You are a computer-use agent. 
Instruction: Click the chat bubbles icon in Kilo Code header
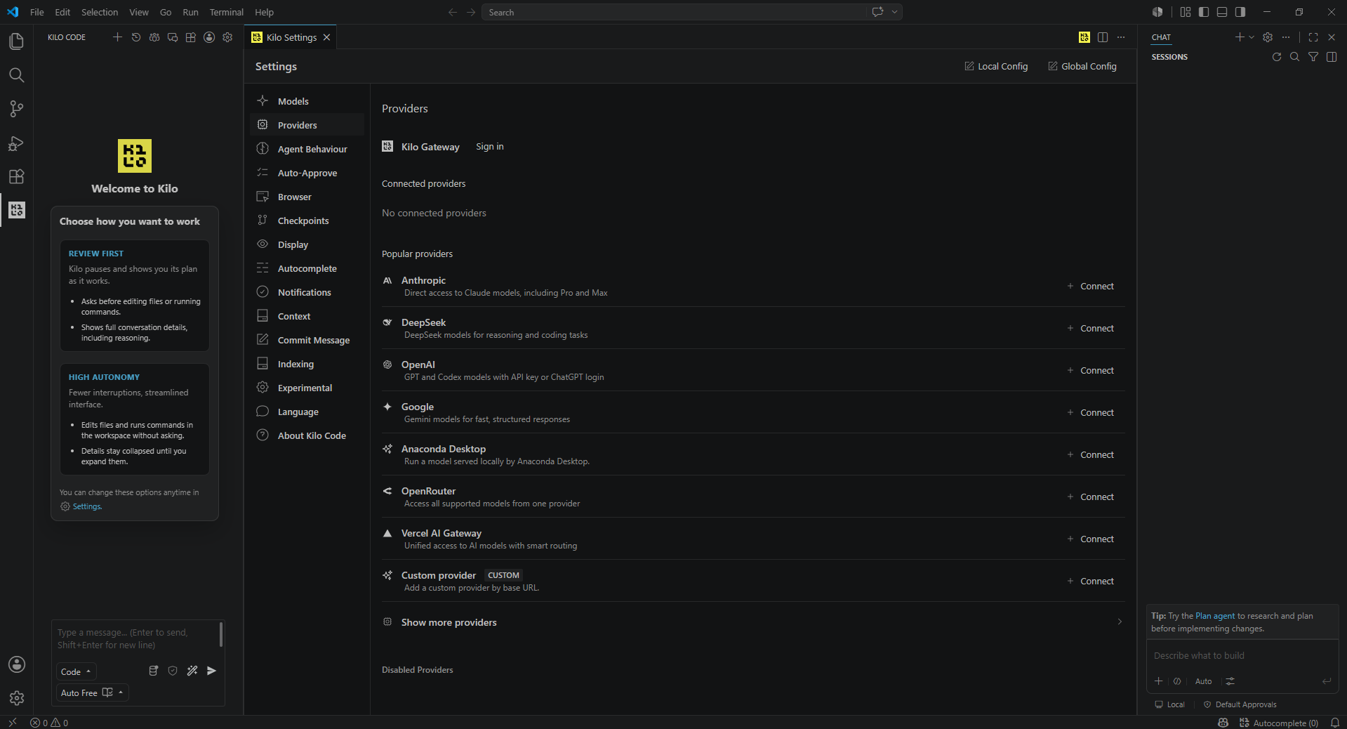click(x=173, y=37)
